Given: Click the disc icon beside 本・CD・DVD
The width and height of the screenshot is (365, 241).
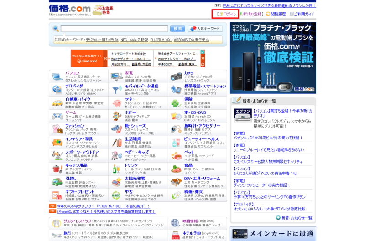Looking at the screenshot, I should [x=176, y=116].
